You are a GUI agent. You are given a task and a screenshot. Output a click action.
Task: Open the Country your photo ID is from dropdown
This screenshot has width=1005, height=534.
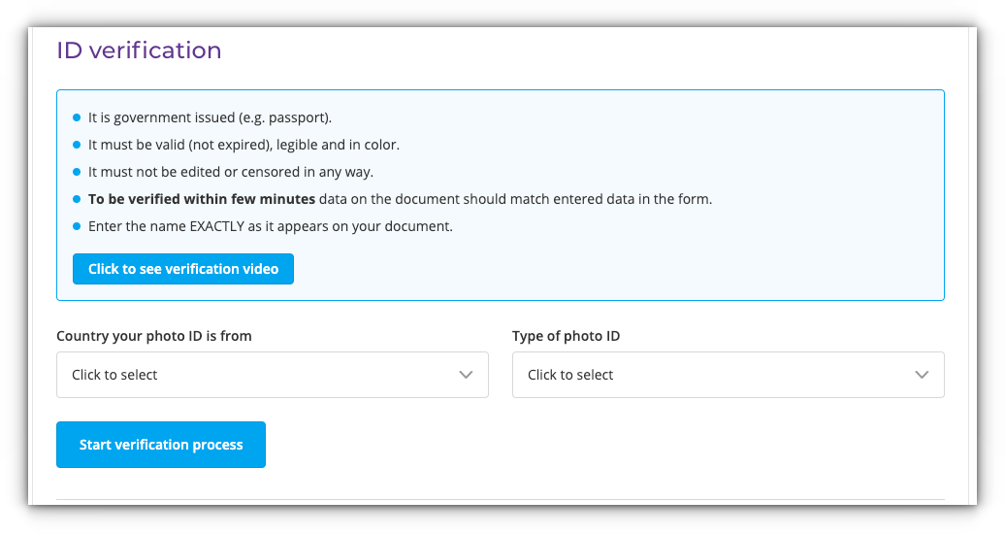[x=262, y=375]
